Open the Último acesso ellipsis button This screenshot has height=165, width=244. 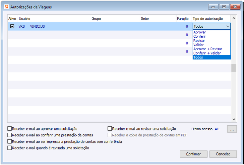tap(232, 129)
